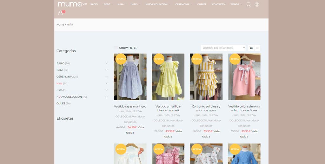Viewport: 325px width, 164px height.
Task: Switch to list view layout
Action: coord(257,48)
